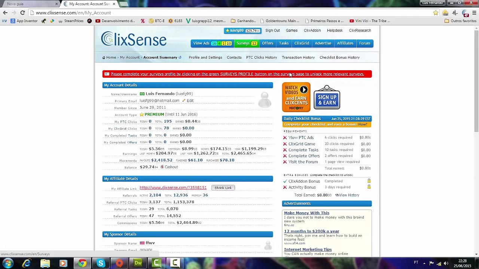Screen dimensions: 479x269
Task: Open the Contacts tab
Action: 234,58
